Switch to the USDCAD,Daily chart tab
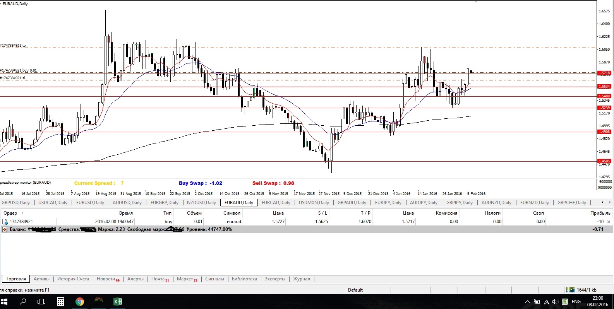Image resolution: width=614 pixels, height=309 pixels. (53, 203)
